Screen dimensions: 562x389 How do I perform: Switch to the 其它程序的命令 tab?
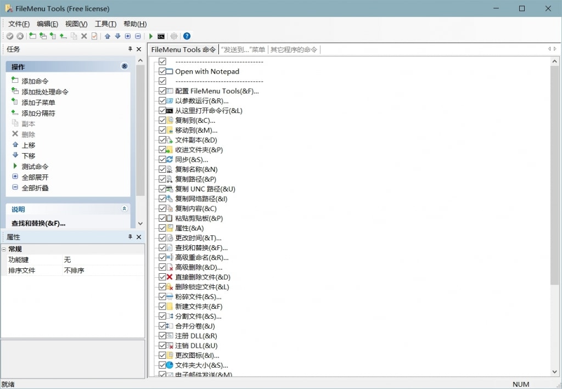(x=294, y=49)
